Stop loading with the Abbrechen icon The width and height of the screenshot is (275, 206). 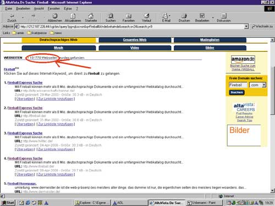point(55,18)
